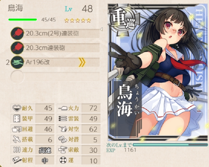Collapse panel with small triangle arrow near equipment
The width and height of the screenshot is (209, 167).
coord(101,29)
